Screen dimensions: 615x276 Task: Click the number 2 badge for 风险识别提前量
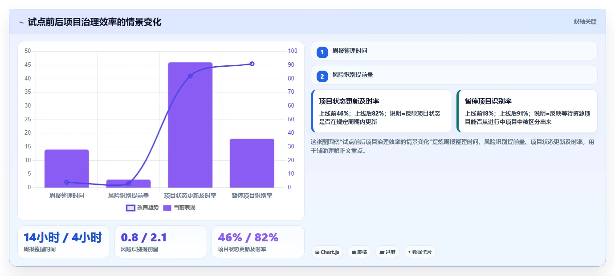click(322, 76)
